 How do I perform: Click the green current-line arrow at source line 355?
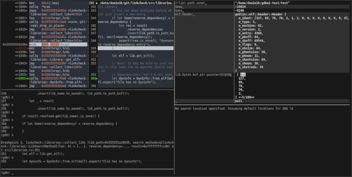[x=97, y=78]
